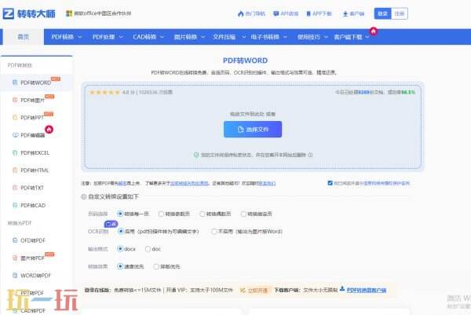The width and height of the screenshot is (471, 315).
Task: Click the red flame badge on PDF编辑器
Action: click(x=49, y=130)
